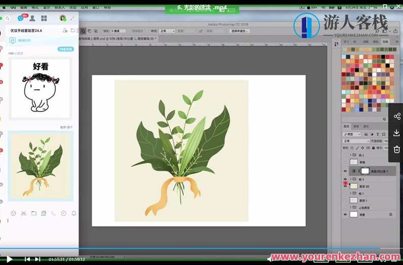Click the bell notification icon in chat toolbar
This screenshot has height=265, width=403.
(x=74, y=213)
